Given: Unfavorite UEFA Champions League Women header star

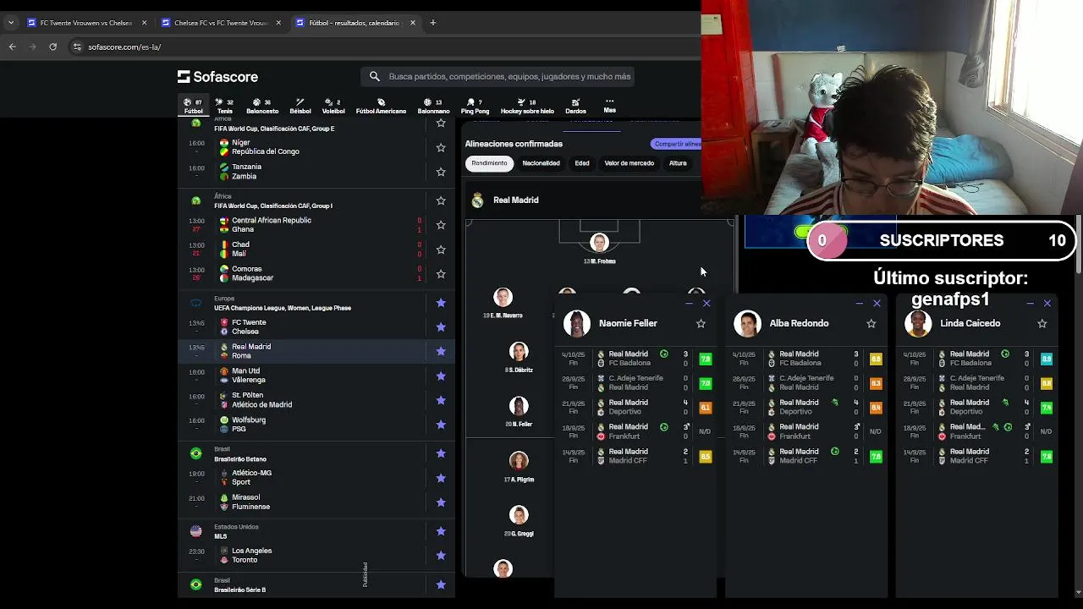Looking at the screenshot, I should pos(441,303).
